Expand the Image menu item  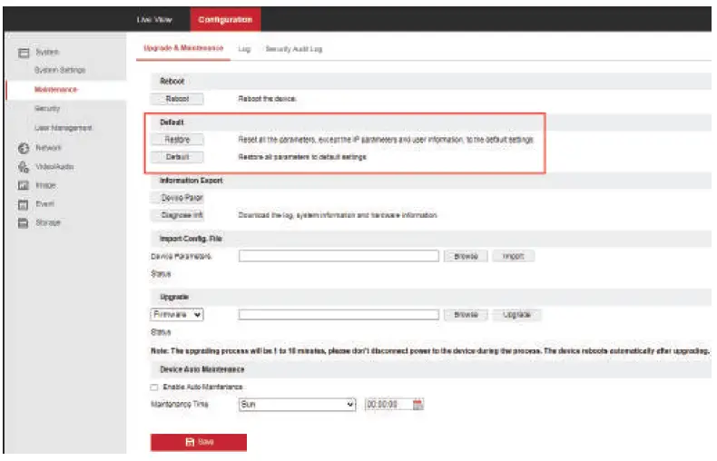45,185
